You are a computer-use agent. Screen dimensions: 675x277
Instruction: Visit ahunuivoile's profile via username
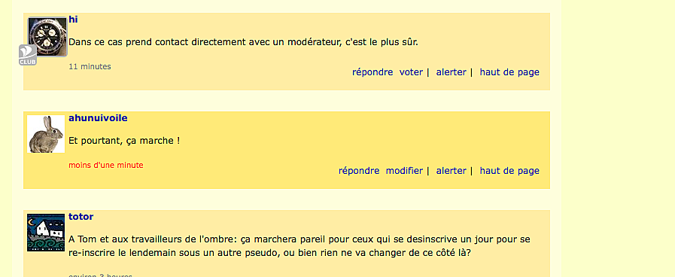pos(98,118)
